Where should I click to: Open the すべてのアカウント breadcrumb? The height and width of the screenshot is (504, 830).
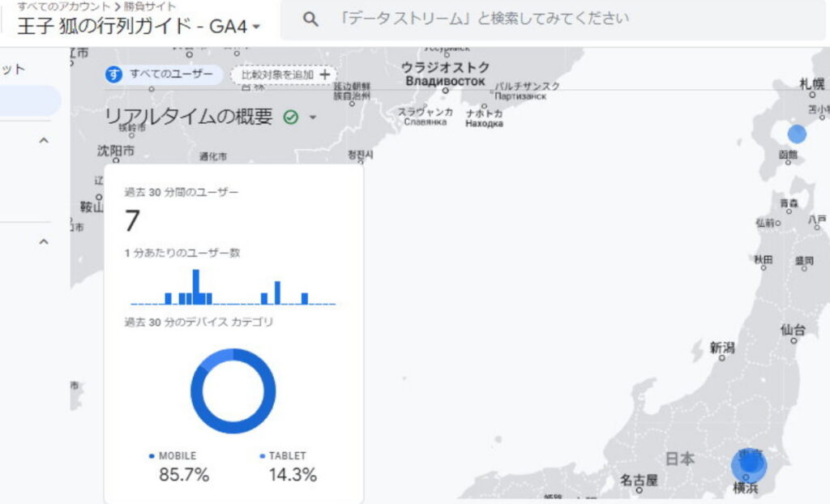[63, 6]
